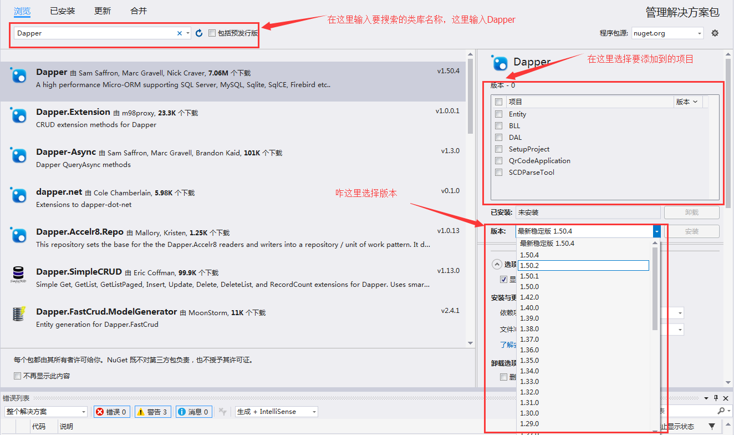The image size is (734, 435).
Task: Select version 1.42.0 in dropdown list
Action: pyautogui.click(x=584, y=297)
